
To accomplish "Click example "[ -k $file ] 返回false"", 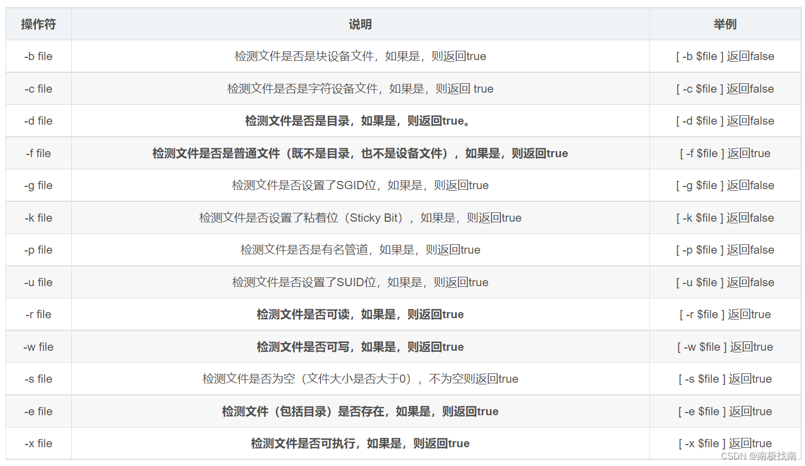I will click(725, 218).
